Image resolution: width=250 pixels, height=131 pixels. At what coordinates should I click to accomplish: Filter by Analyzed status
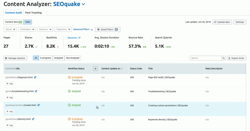coord(58,58)
